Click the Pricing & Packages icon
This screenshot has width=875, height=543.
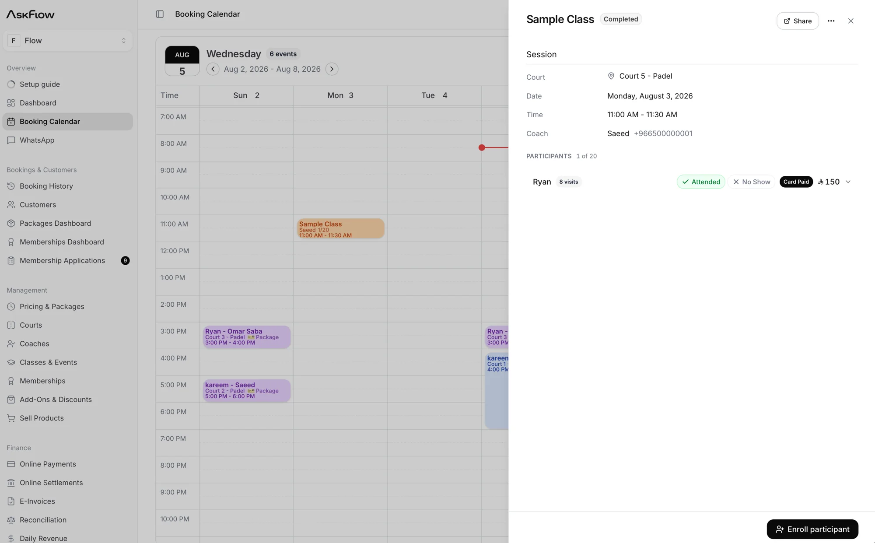[11, 306]
